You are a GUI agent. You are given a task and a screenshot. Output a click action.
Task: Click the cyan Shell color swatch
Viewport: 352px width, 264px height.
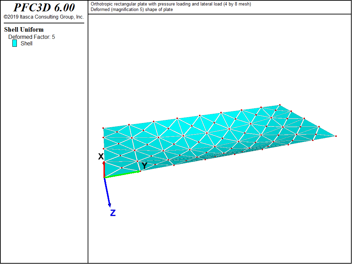[14, 43]
